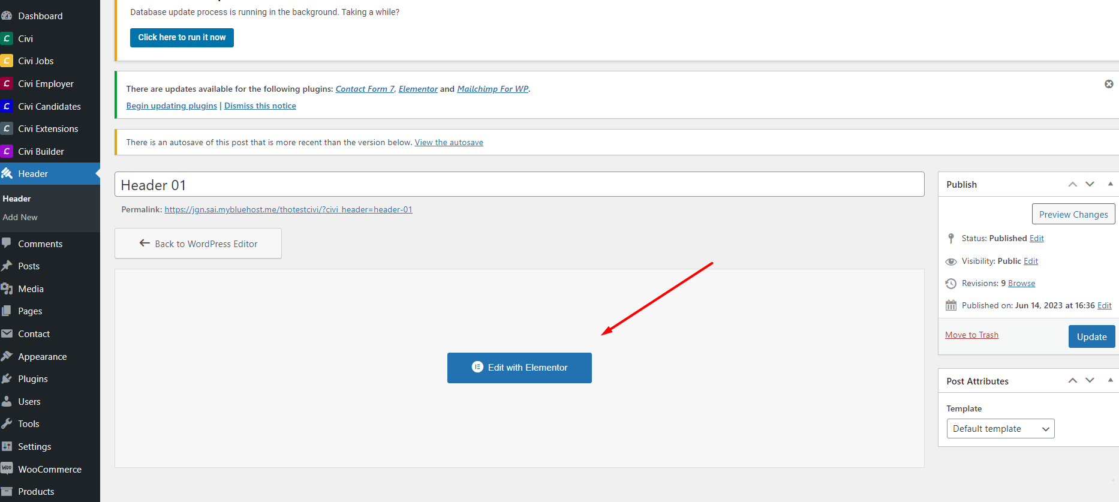
Task: Select Add New under Header
Action: [20, 217]
